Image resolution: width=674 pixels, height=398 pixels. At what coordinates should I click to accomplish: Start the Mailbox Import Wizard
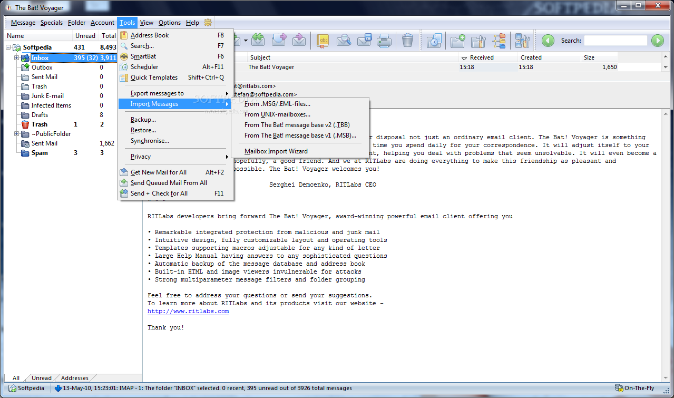click(x=300, y=151)
